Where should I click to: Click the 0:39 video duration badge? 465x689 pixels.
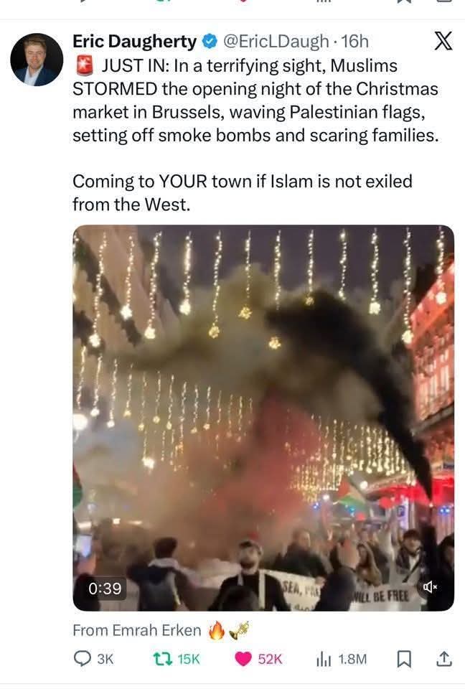pyautogui.click(x=105, y=589)
